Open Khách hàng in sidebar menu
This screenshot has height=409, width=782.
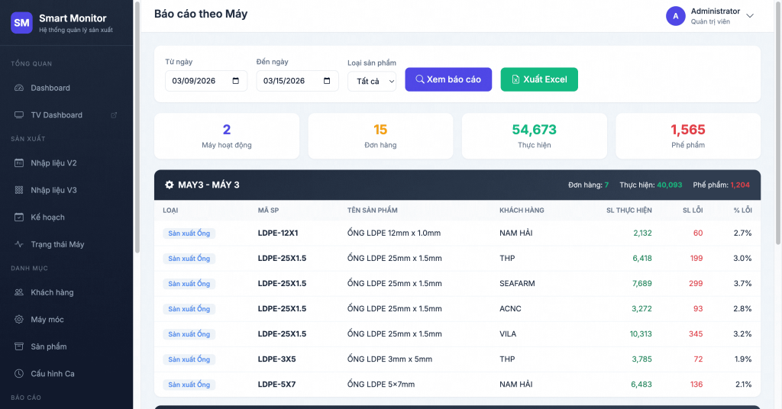click(x=52, y=292)
